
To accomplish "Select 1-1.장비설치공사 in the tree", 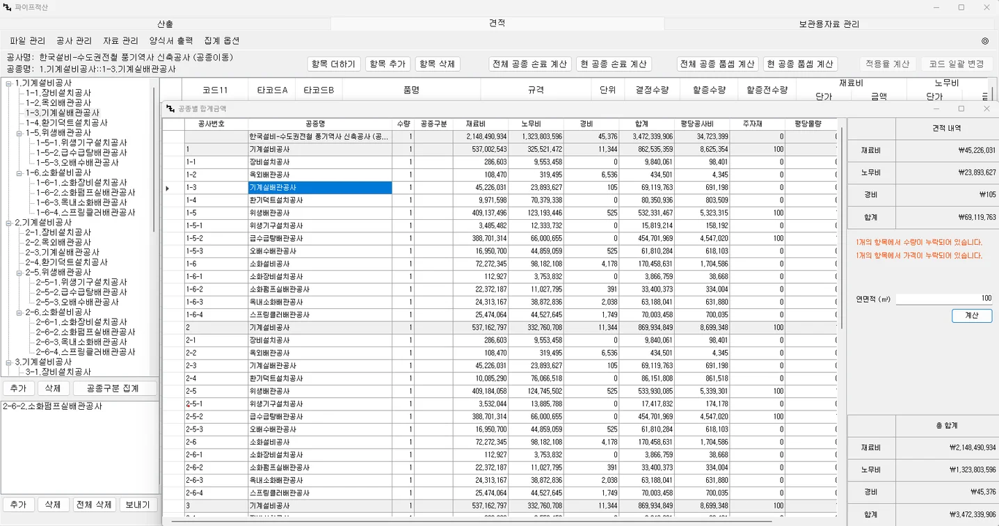I will [x=58, y=93].
